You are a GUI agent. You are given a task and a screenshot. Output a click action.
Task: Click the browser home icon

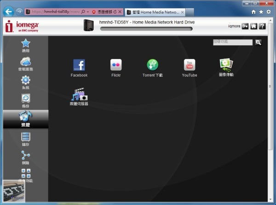click(253, 12)
